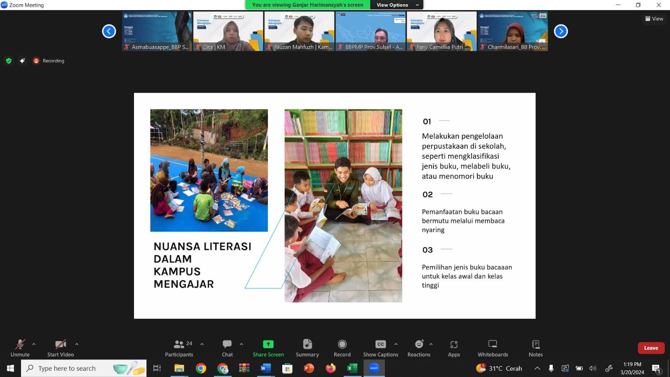Open Excel from the Windows taskbar
670x377 pixels.
352,369
